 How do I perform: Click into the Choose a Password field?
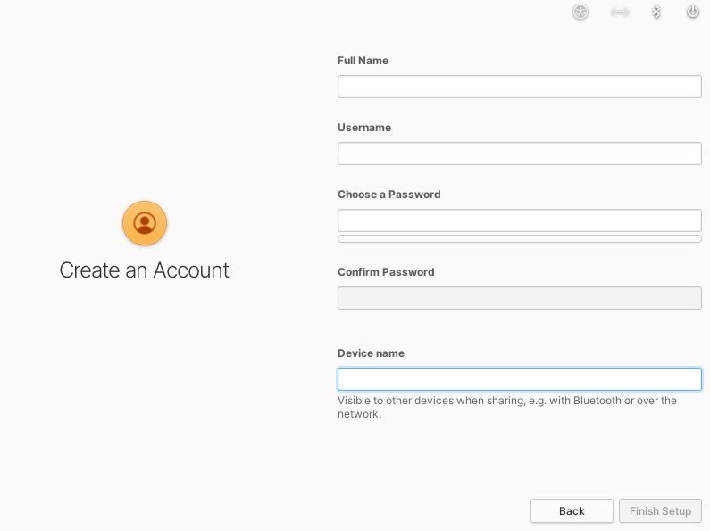[520, 220]
